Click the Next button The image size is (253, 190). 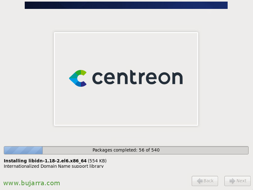click(x=237, y=181)
